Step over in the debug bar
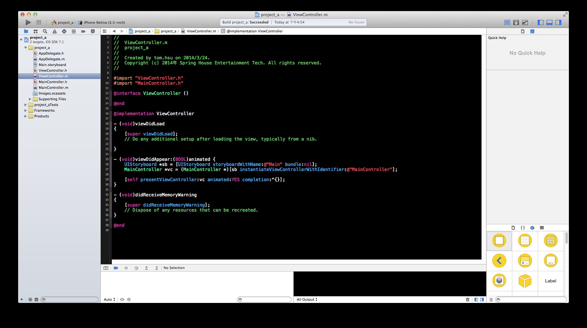The height and width of the screenshot is (328, 587). tap(136, 268)
